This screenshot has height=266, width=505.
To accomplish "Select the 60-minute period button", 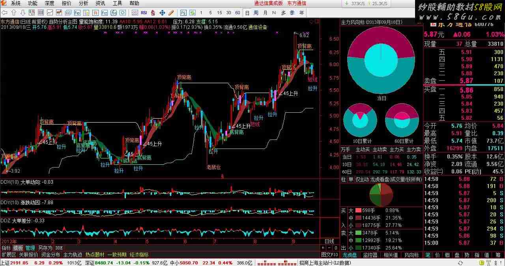I will pos(238,13).
